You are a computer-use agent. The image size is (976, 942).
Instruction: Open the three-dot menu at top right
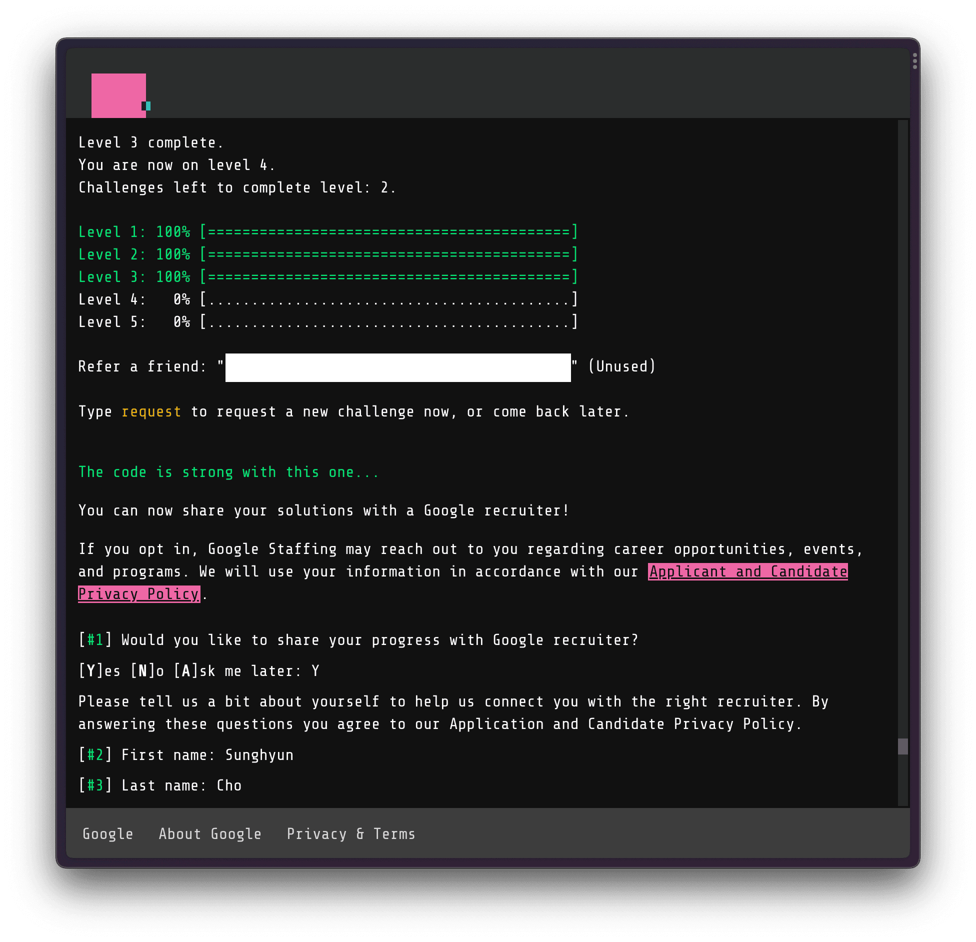pyautogui.click(x=914, y=61)
